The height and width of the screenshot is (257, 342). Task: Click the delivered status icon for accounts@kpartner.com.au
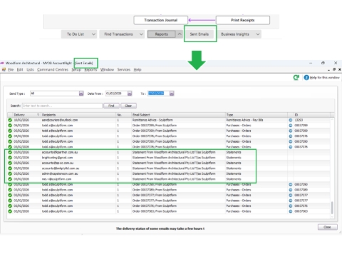point(10,152)
